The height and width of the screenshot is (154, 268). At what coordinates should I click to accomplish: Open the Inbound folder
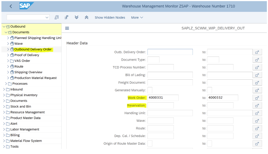pyautogui.click(x=16, y=89)
